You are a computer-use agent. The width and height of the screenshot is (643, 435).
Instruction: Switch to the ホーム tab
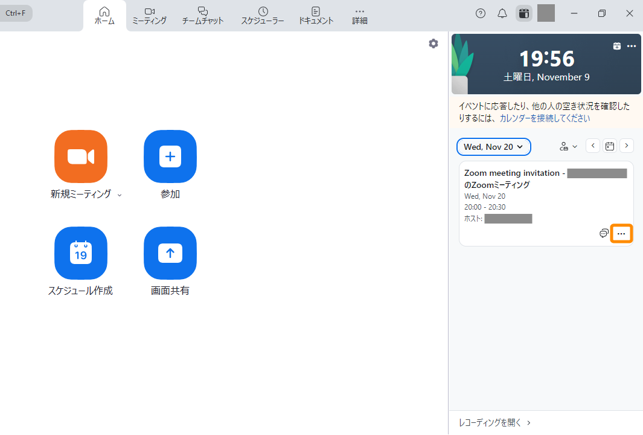pos(104,16)
